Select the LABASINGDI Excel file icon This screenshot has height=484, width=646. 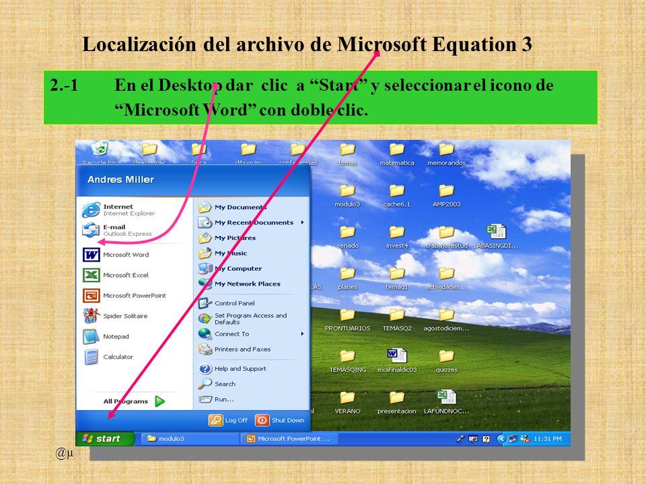point(496,237)
